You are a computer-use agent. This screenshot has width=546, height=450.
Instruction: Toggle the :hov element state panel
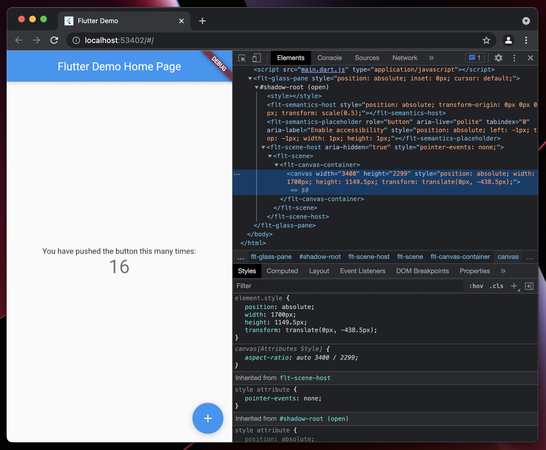click(x=476, y=286)
